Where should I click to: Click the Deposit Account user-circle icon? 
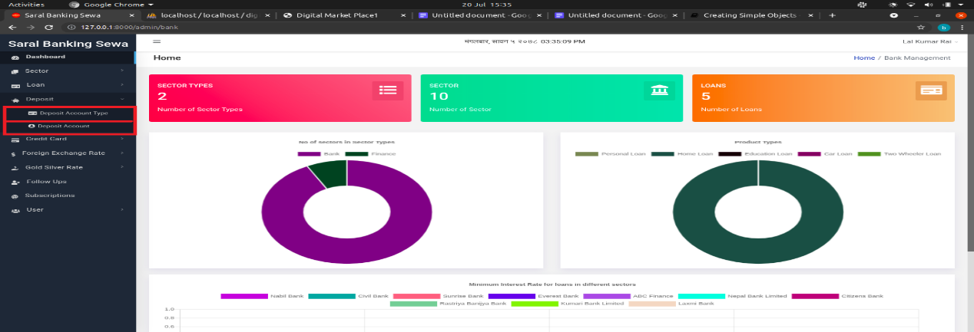click(32, 127)
